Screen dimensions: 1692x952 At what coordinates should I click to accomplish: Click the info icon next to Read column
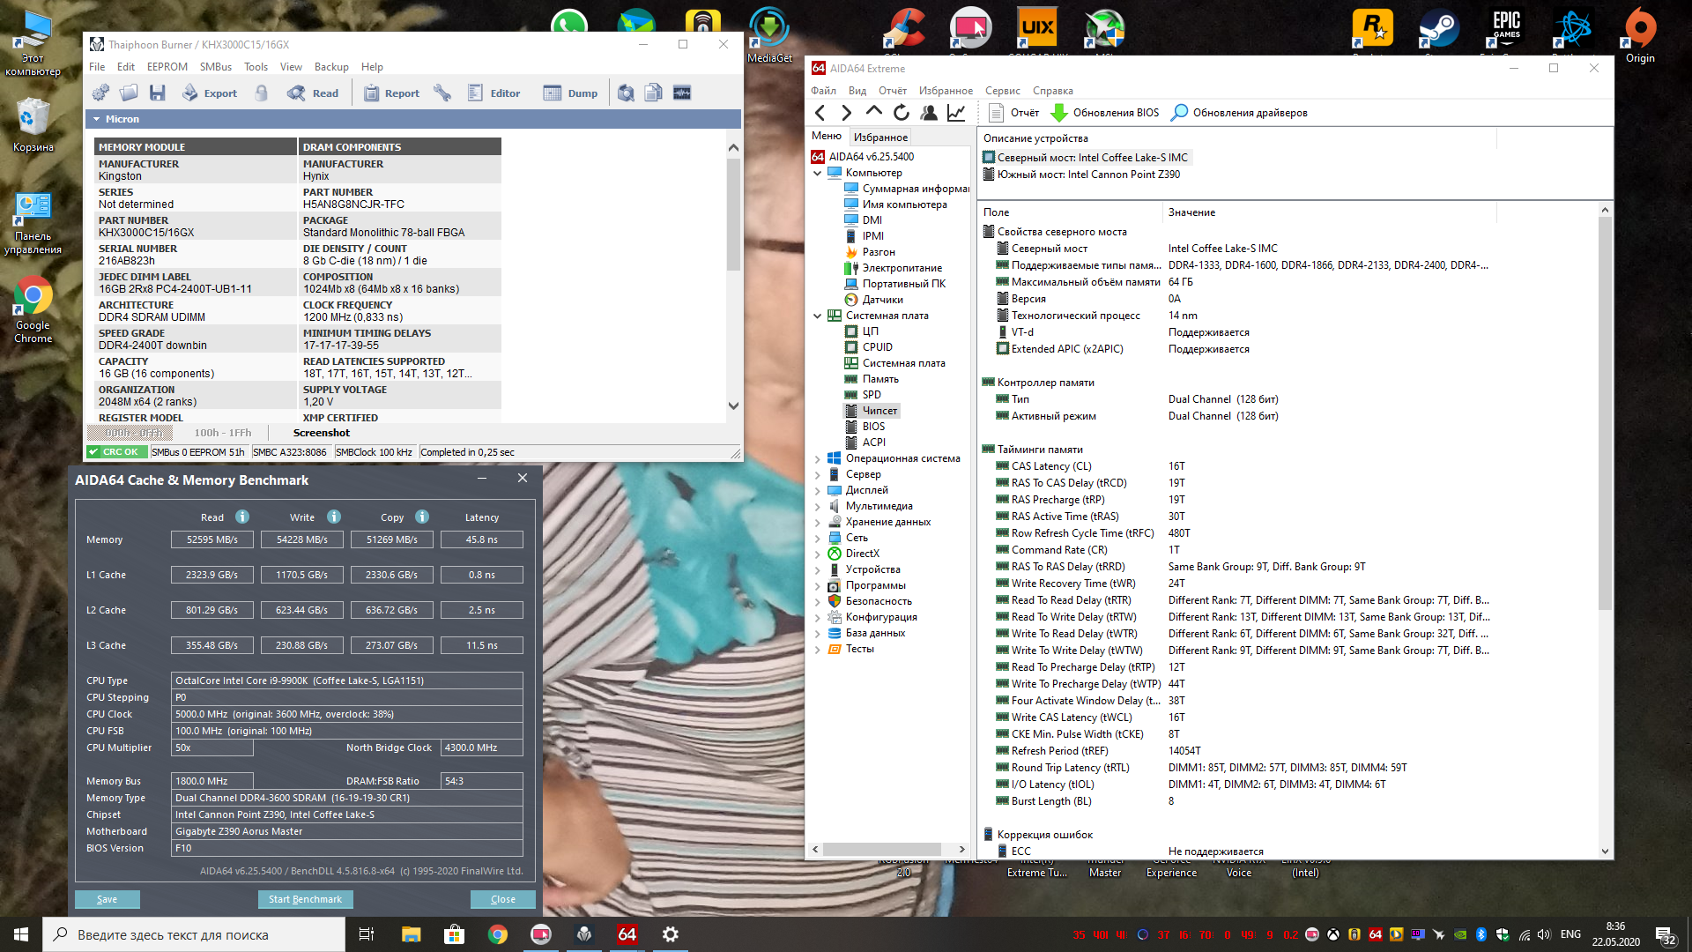coord(242,517)
